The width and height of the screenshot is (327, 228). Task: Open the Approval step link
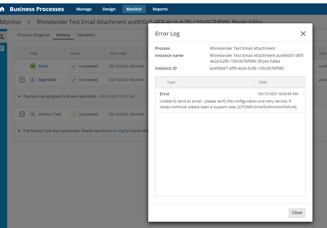pos(47,80)
